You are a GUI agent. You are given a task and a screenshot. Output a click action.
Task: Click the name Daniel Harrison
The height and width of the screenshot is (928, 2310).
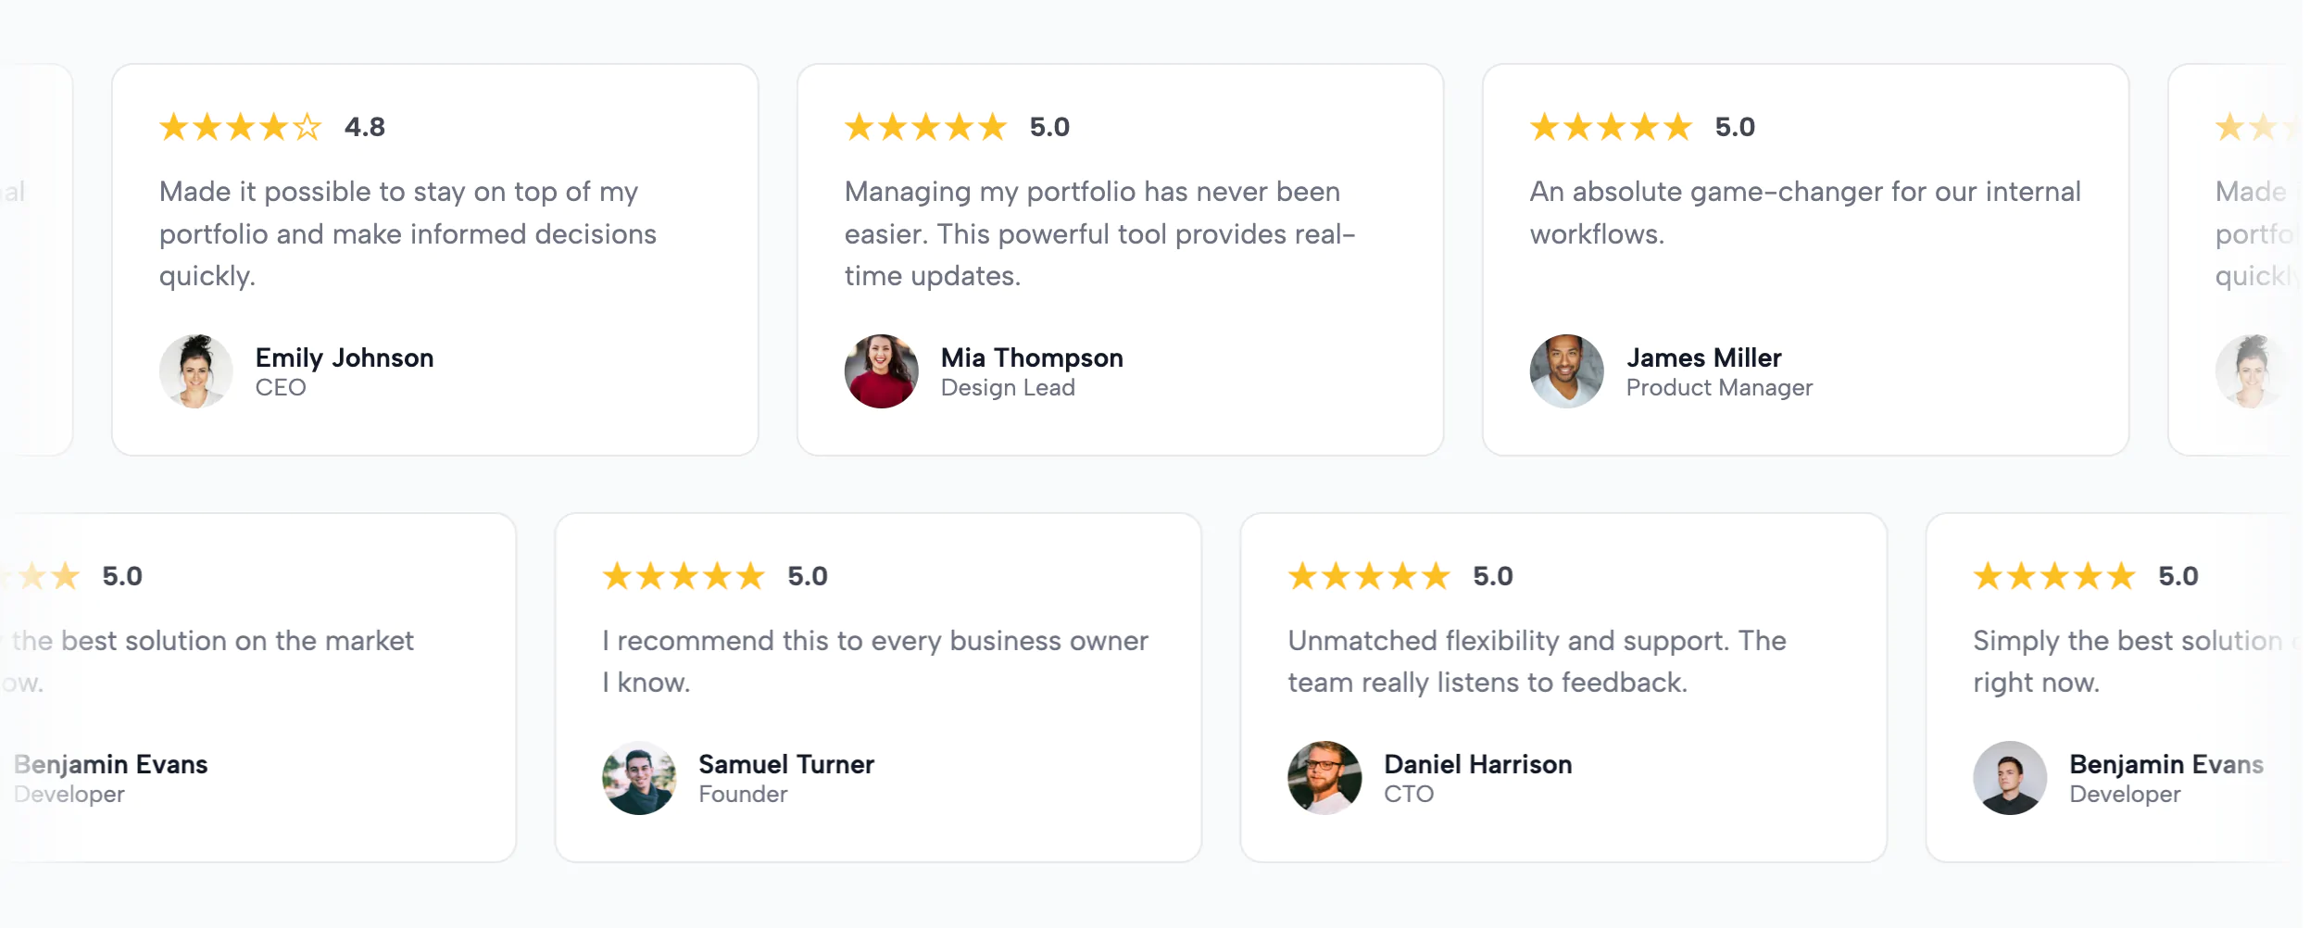point(1477,764)
